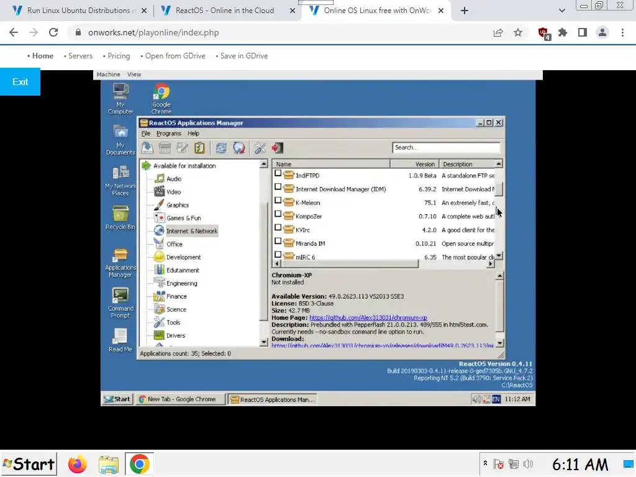Open browser tab search dropdown arrow
The image size is (636, 477).
point(561,11)
